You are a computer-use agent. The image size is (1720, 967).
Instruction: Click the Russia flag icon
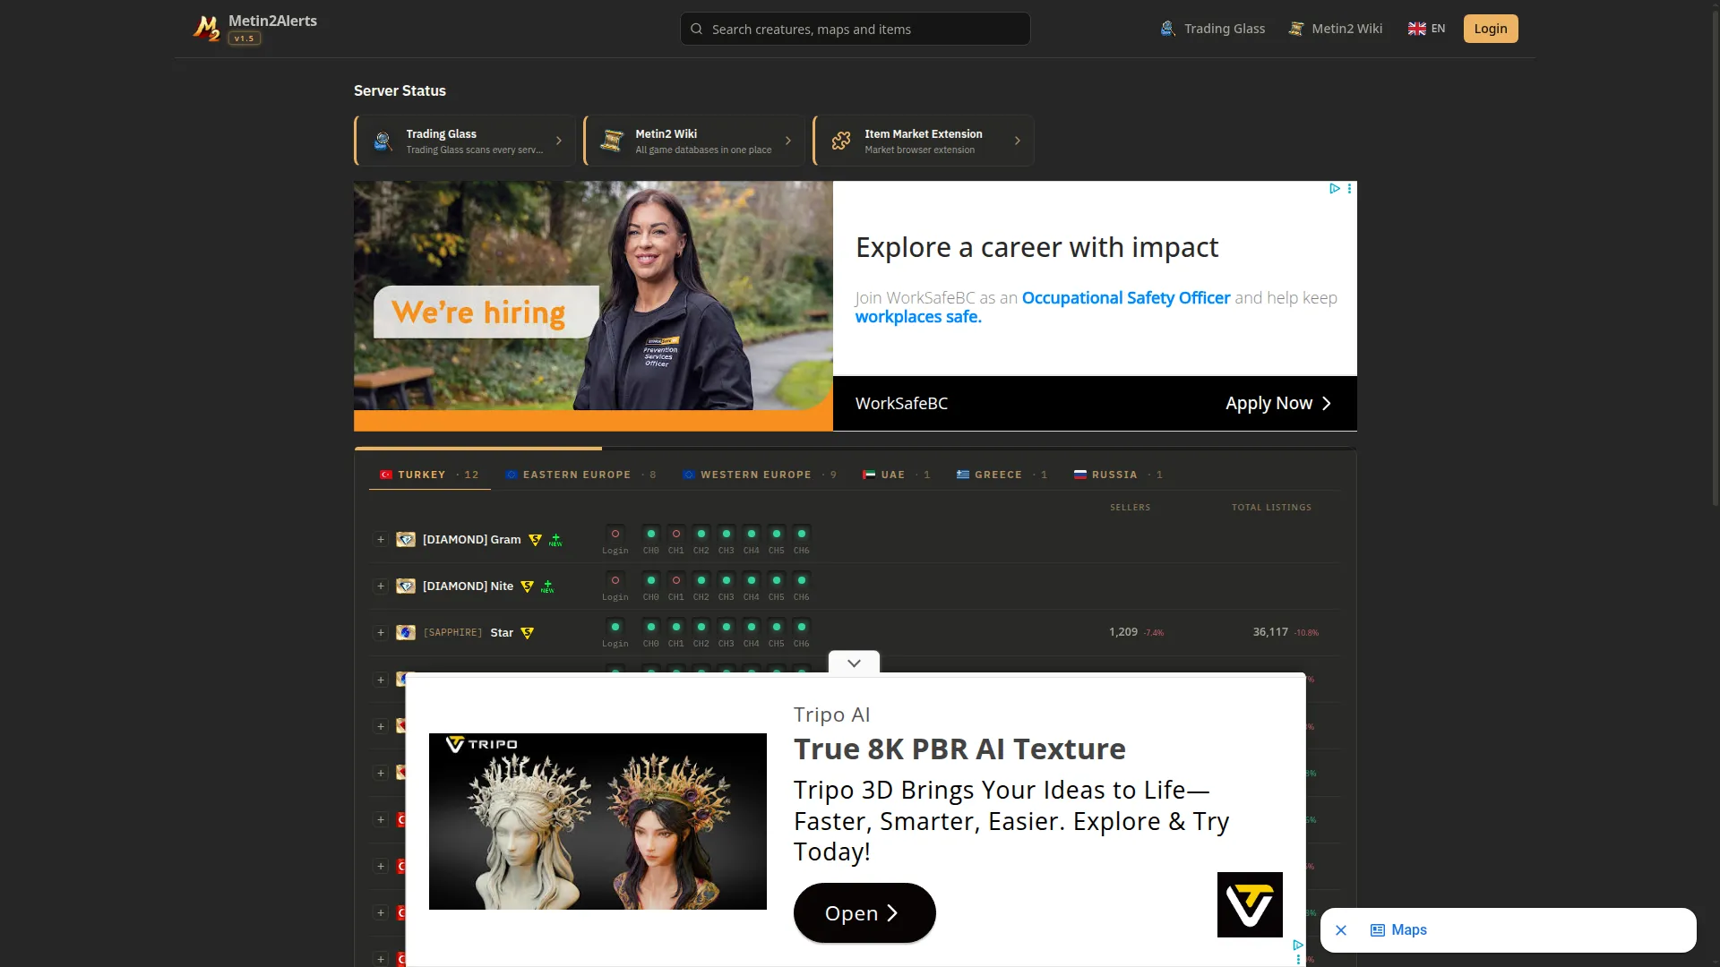[1080, 475]
